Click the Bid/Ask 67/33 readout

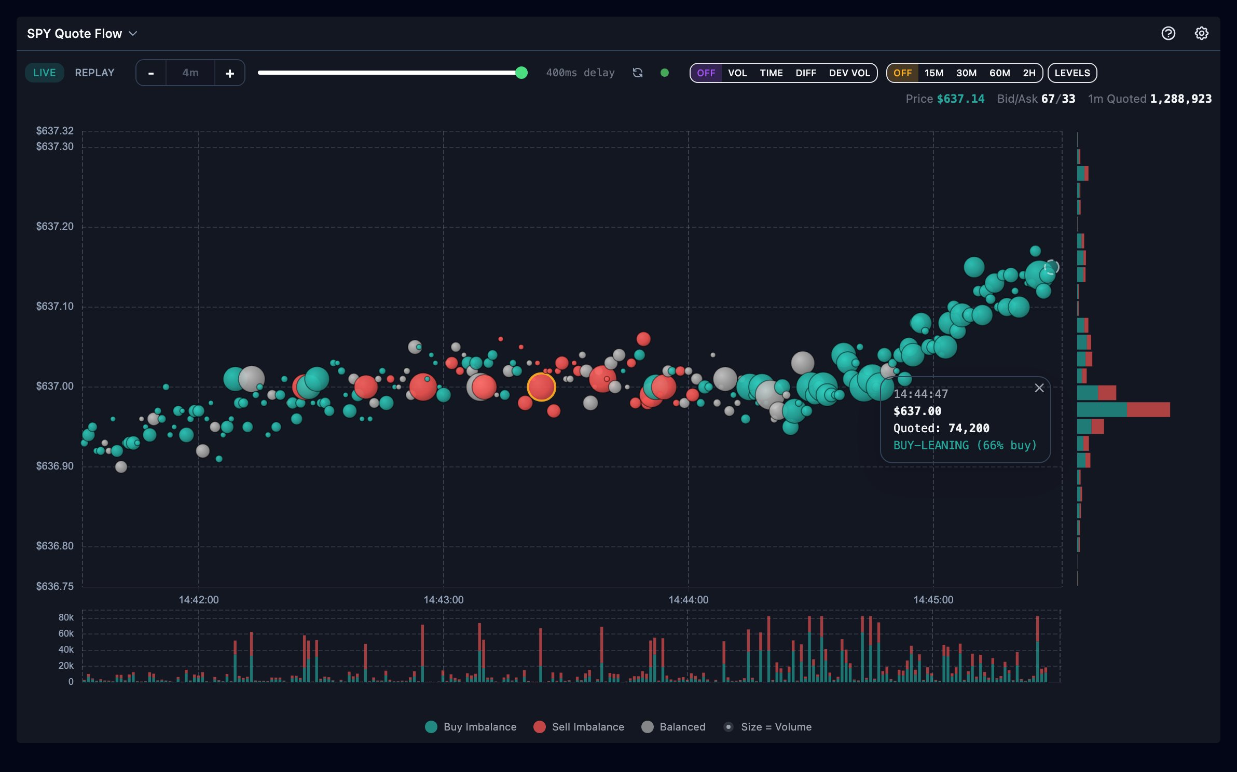coord(1036,99)
